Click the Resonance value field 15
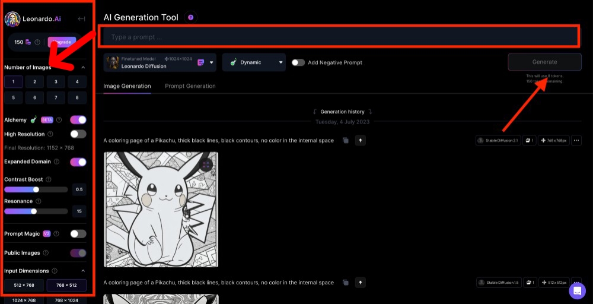This screenshot has width=593, height=304. 79,211
